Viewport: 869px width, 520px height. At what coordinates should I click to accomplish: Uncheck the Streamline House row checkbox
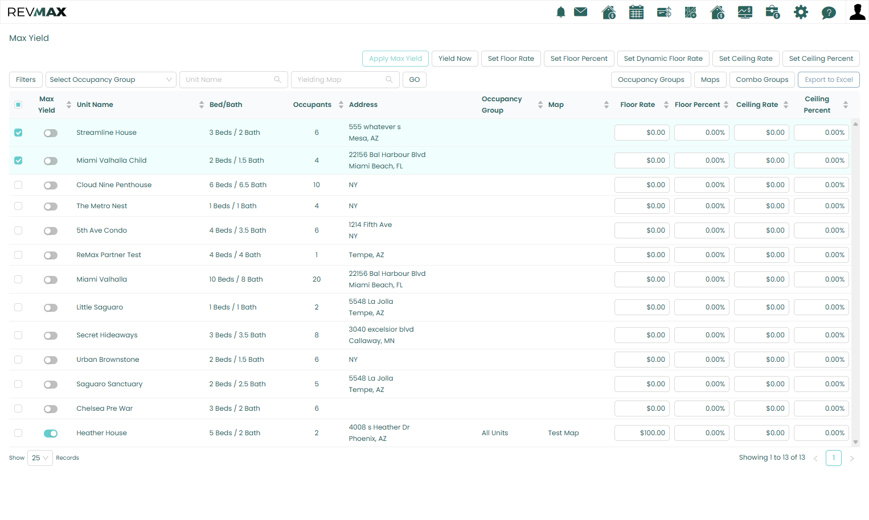(x=18, y=133)
